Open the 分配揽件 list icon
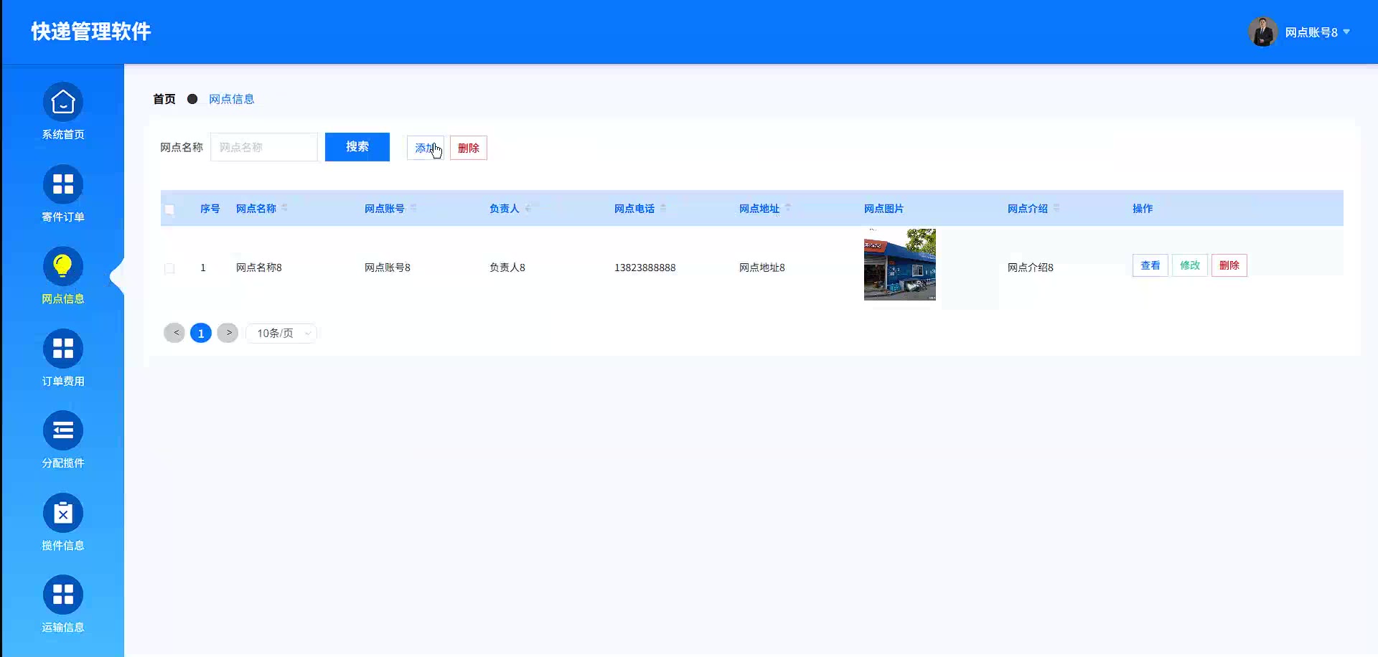The width and height of the screenshot is (1378, 657). (63, 431)
